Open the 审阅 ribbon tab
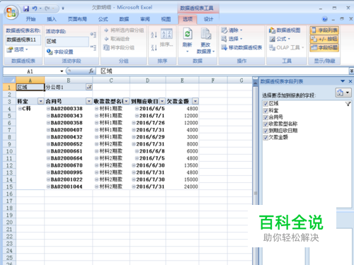 pos(145,19)
